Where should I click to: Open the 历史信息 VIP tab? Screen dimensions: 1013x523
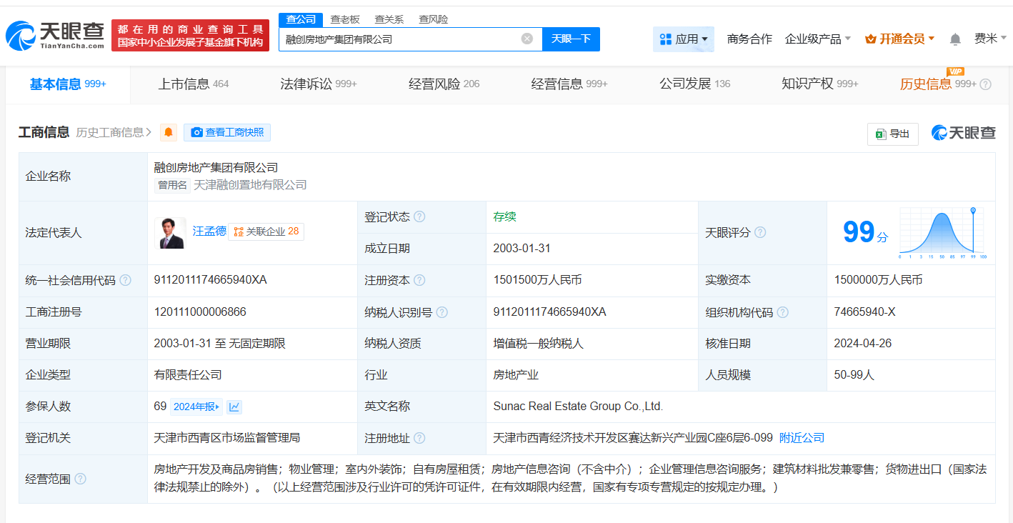(938, 84)
